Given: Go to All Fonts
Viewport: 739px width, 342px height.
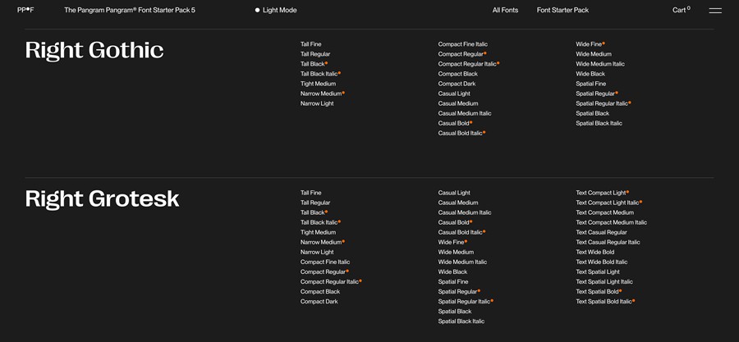Looking at the screenshot, I should 505,10.
